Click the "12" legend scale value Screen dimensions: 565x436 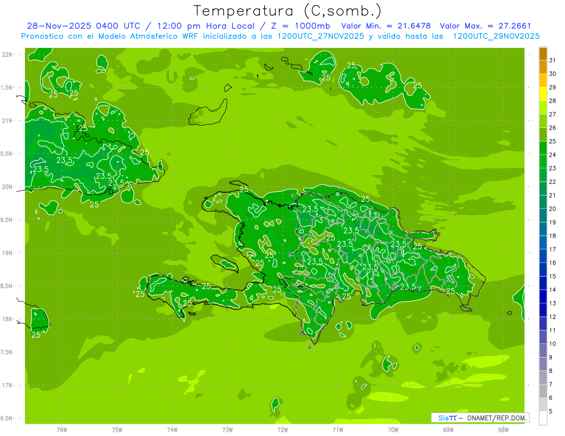(553, 317)
